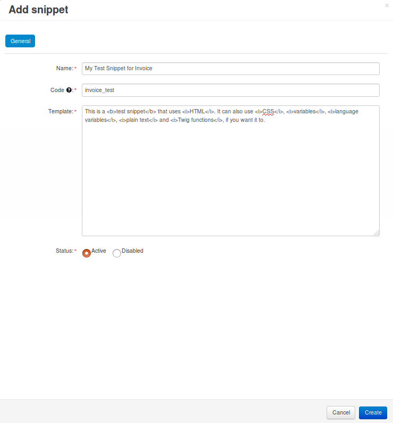Select the Disabled status radio button

click(116, 253)
